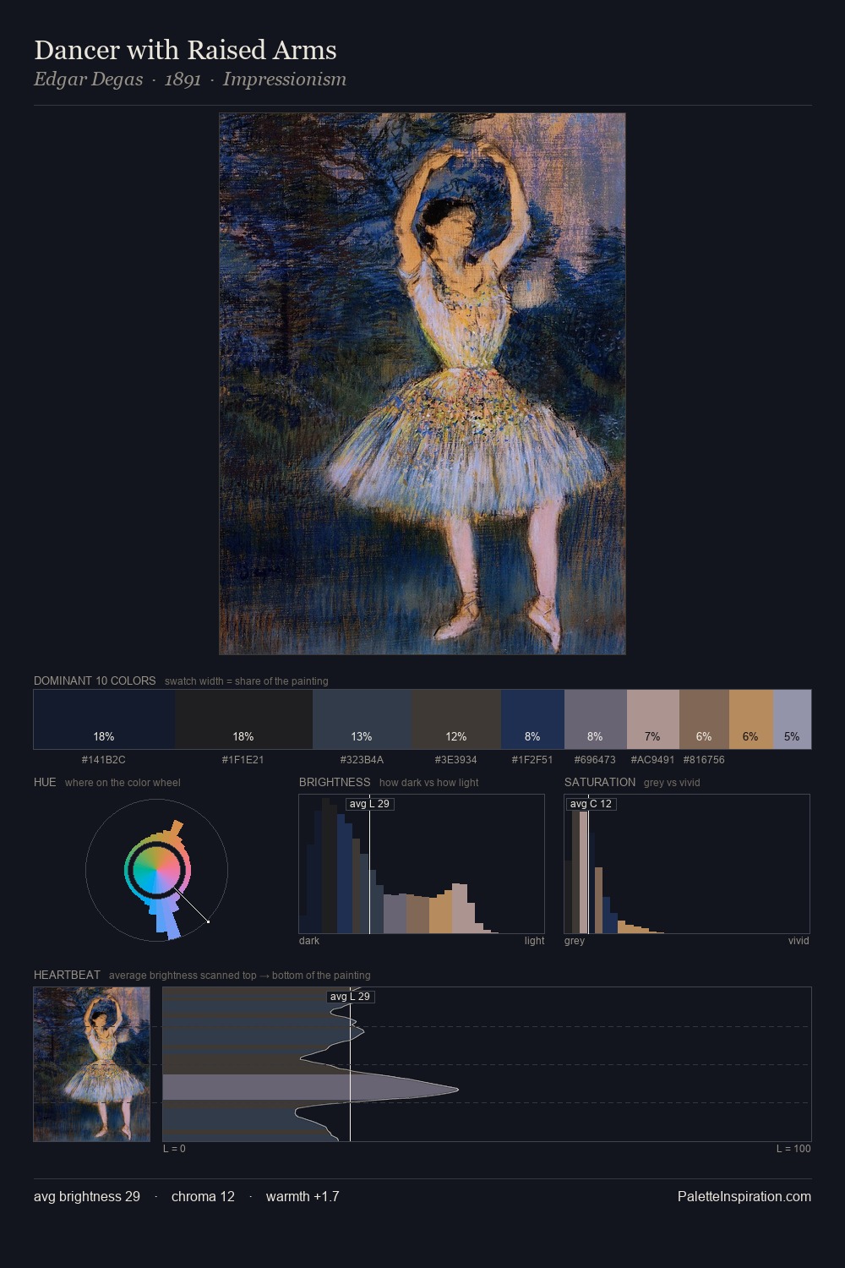Choose the grey-mauve 8% swatch #696473
The height and width of the screenshot is (1268, 845).
(x=596, y=719)
